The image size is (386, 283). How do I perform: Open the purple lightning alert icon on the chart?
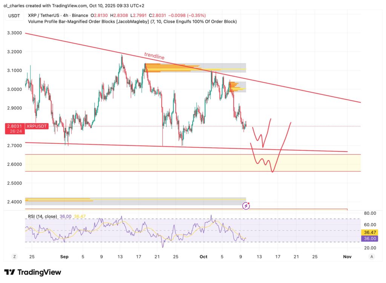coord(246,205)
